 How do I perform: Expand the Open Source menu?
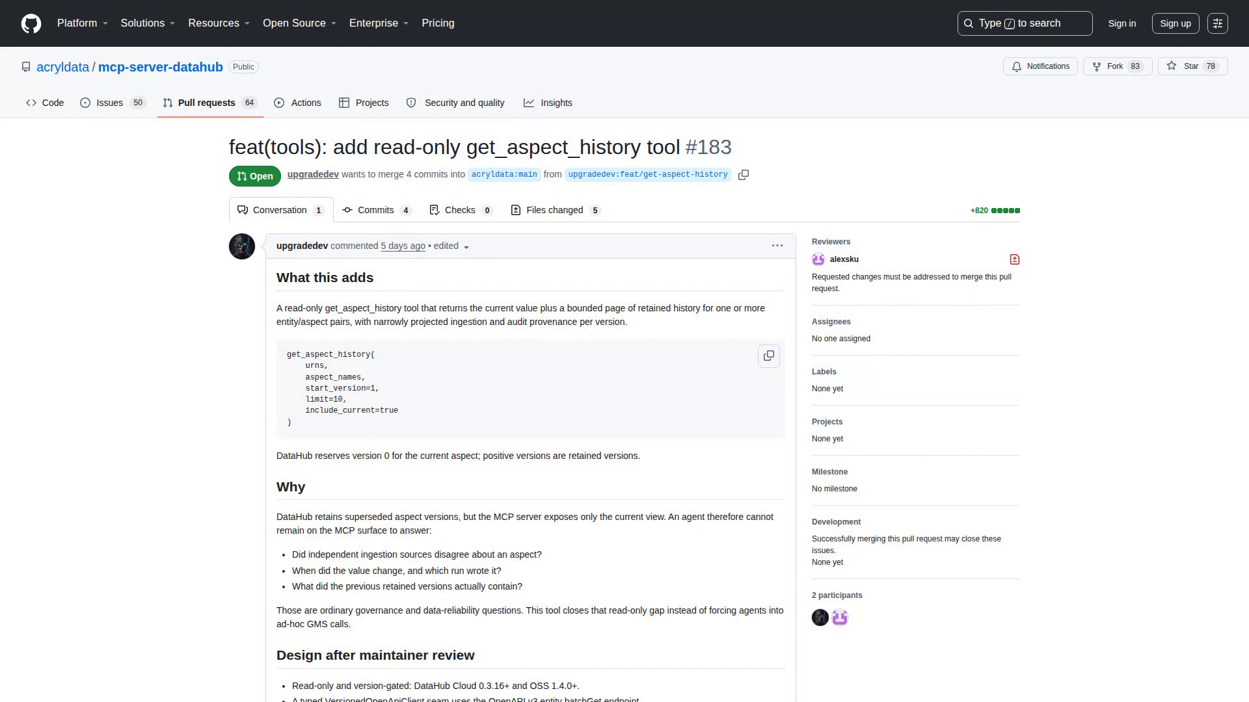tap(300, 23)
